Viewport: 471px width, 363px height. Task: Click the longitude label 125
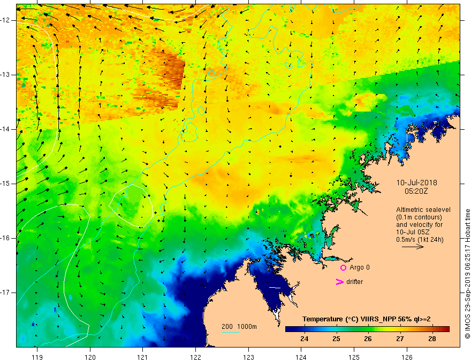coord(354,357)
